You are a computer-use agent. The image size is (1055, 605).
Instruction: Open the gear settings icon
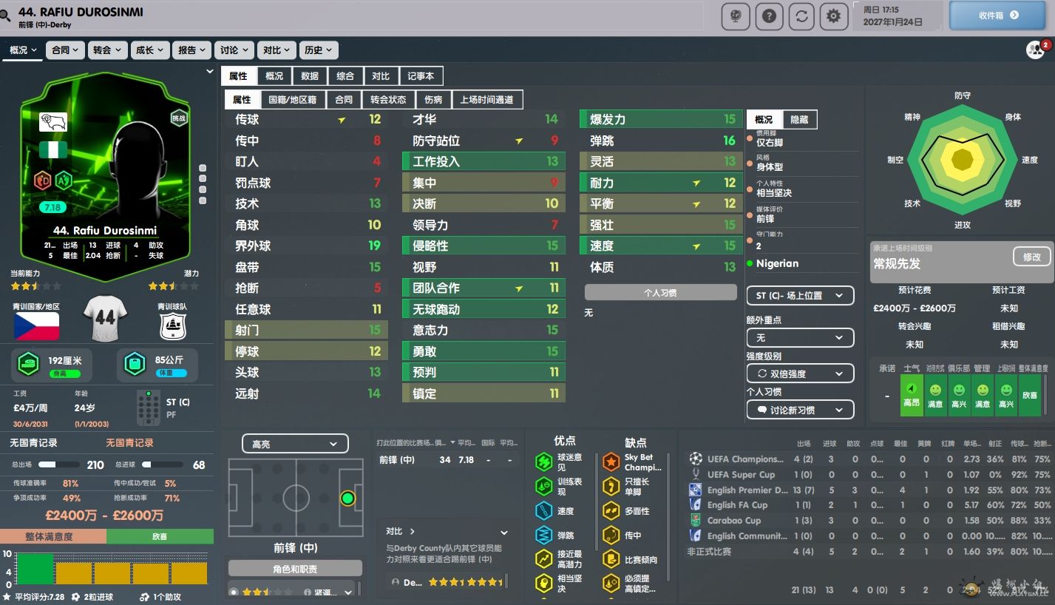pyautogui.click(x=833, y=16)
